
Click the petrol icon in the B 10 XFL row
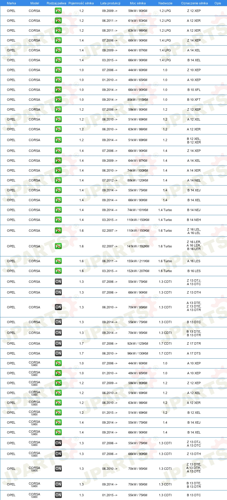(58, 90)
